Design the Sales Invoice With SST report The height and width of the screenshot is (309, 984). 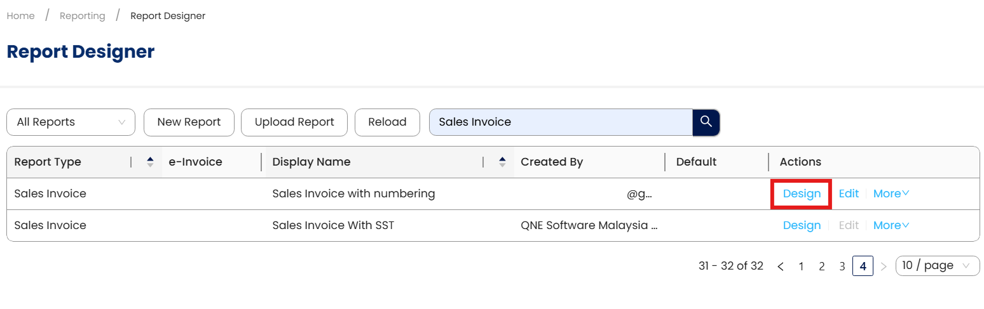pos(802,225)
